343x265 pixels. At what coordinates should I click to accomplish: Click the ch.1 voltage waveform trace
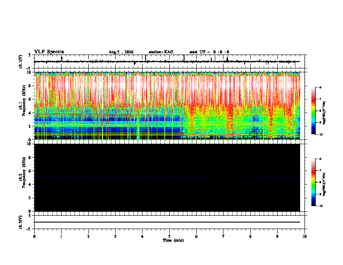point(167,61)
